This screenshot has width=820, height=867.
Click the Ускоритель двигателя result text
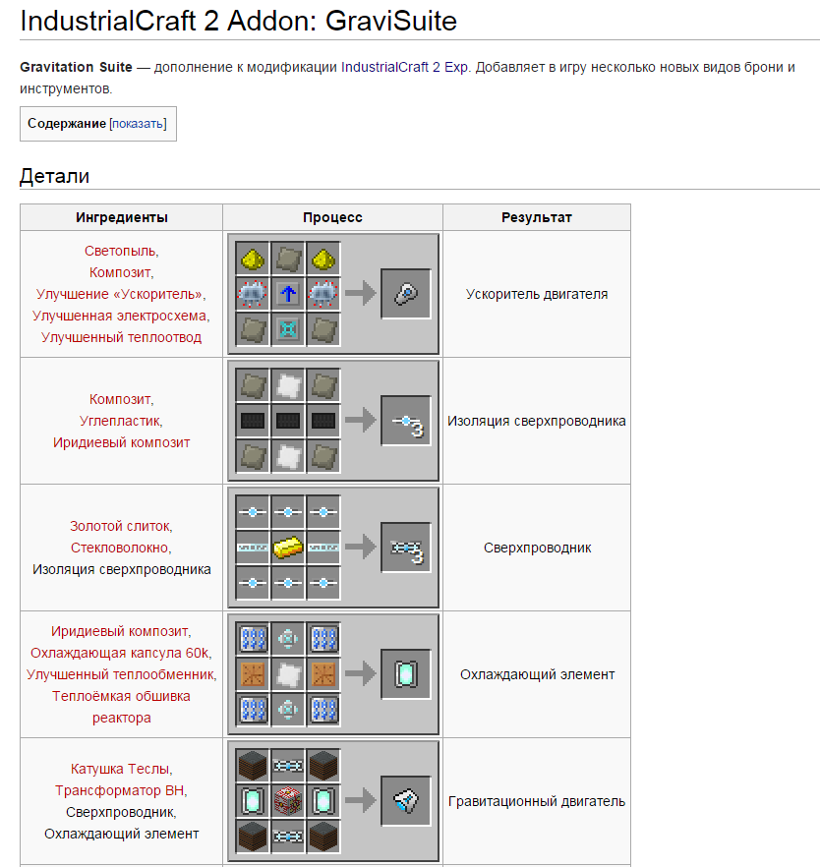537,294
